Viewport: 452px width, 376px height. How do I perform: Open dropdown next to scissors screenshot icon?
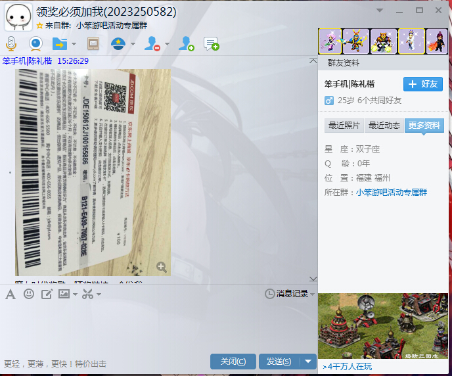tap(99, 294)
